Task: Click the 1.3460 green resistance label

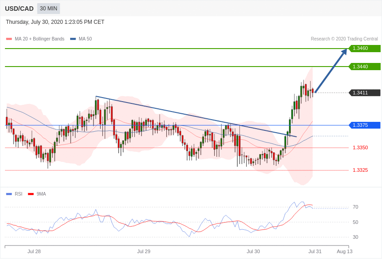Action: 365,48
